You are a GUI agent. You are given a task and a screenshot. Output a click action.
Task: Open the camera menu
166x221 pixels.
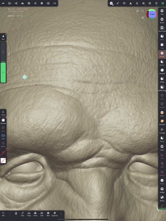click(x=55, y=3)
